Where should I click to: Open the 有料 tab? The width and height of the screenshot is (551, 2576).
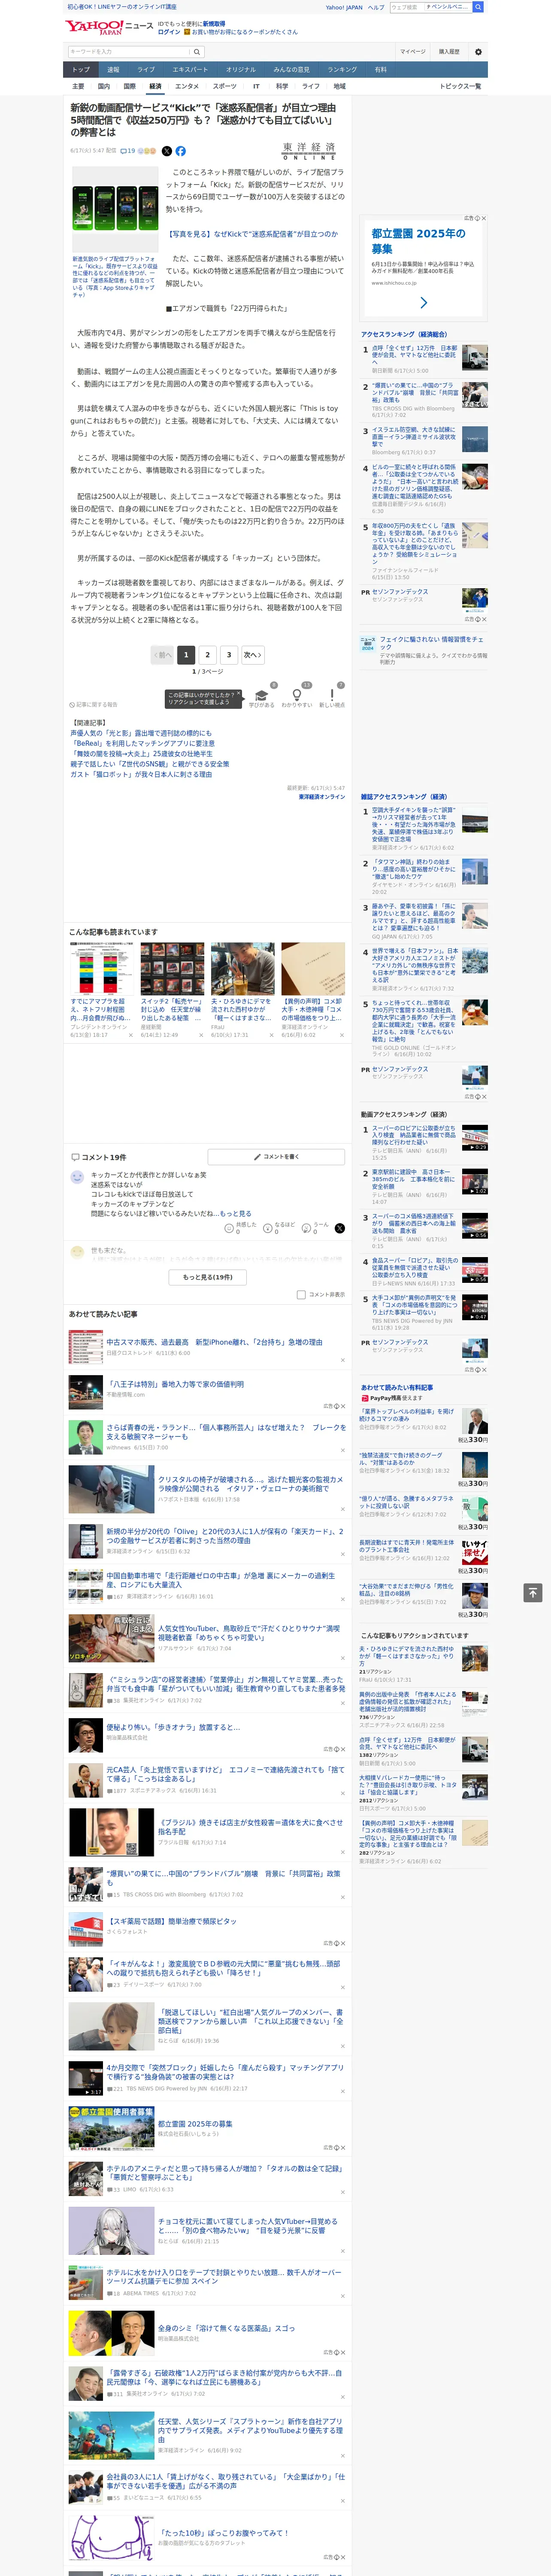click(380, 70)
